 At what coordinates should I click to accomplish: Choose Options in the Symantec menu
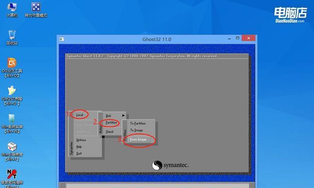click(81, 140)
